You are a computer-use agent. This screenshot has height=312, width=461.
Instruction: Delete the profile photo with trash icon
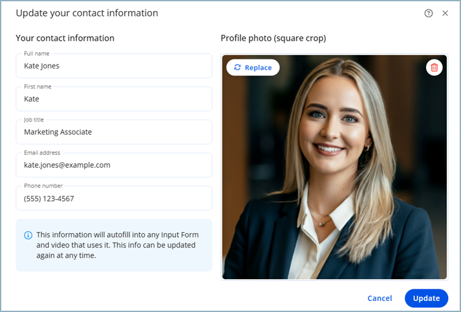click(x=434, y=68)
